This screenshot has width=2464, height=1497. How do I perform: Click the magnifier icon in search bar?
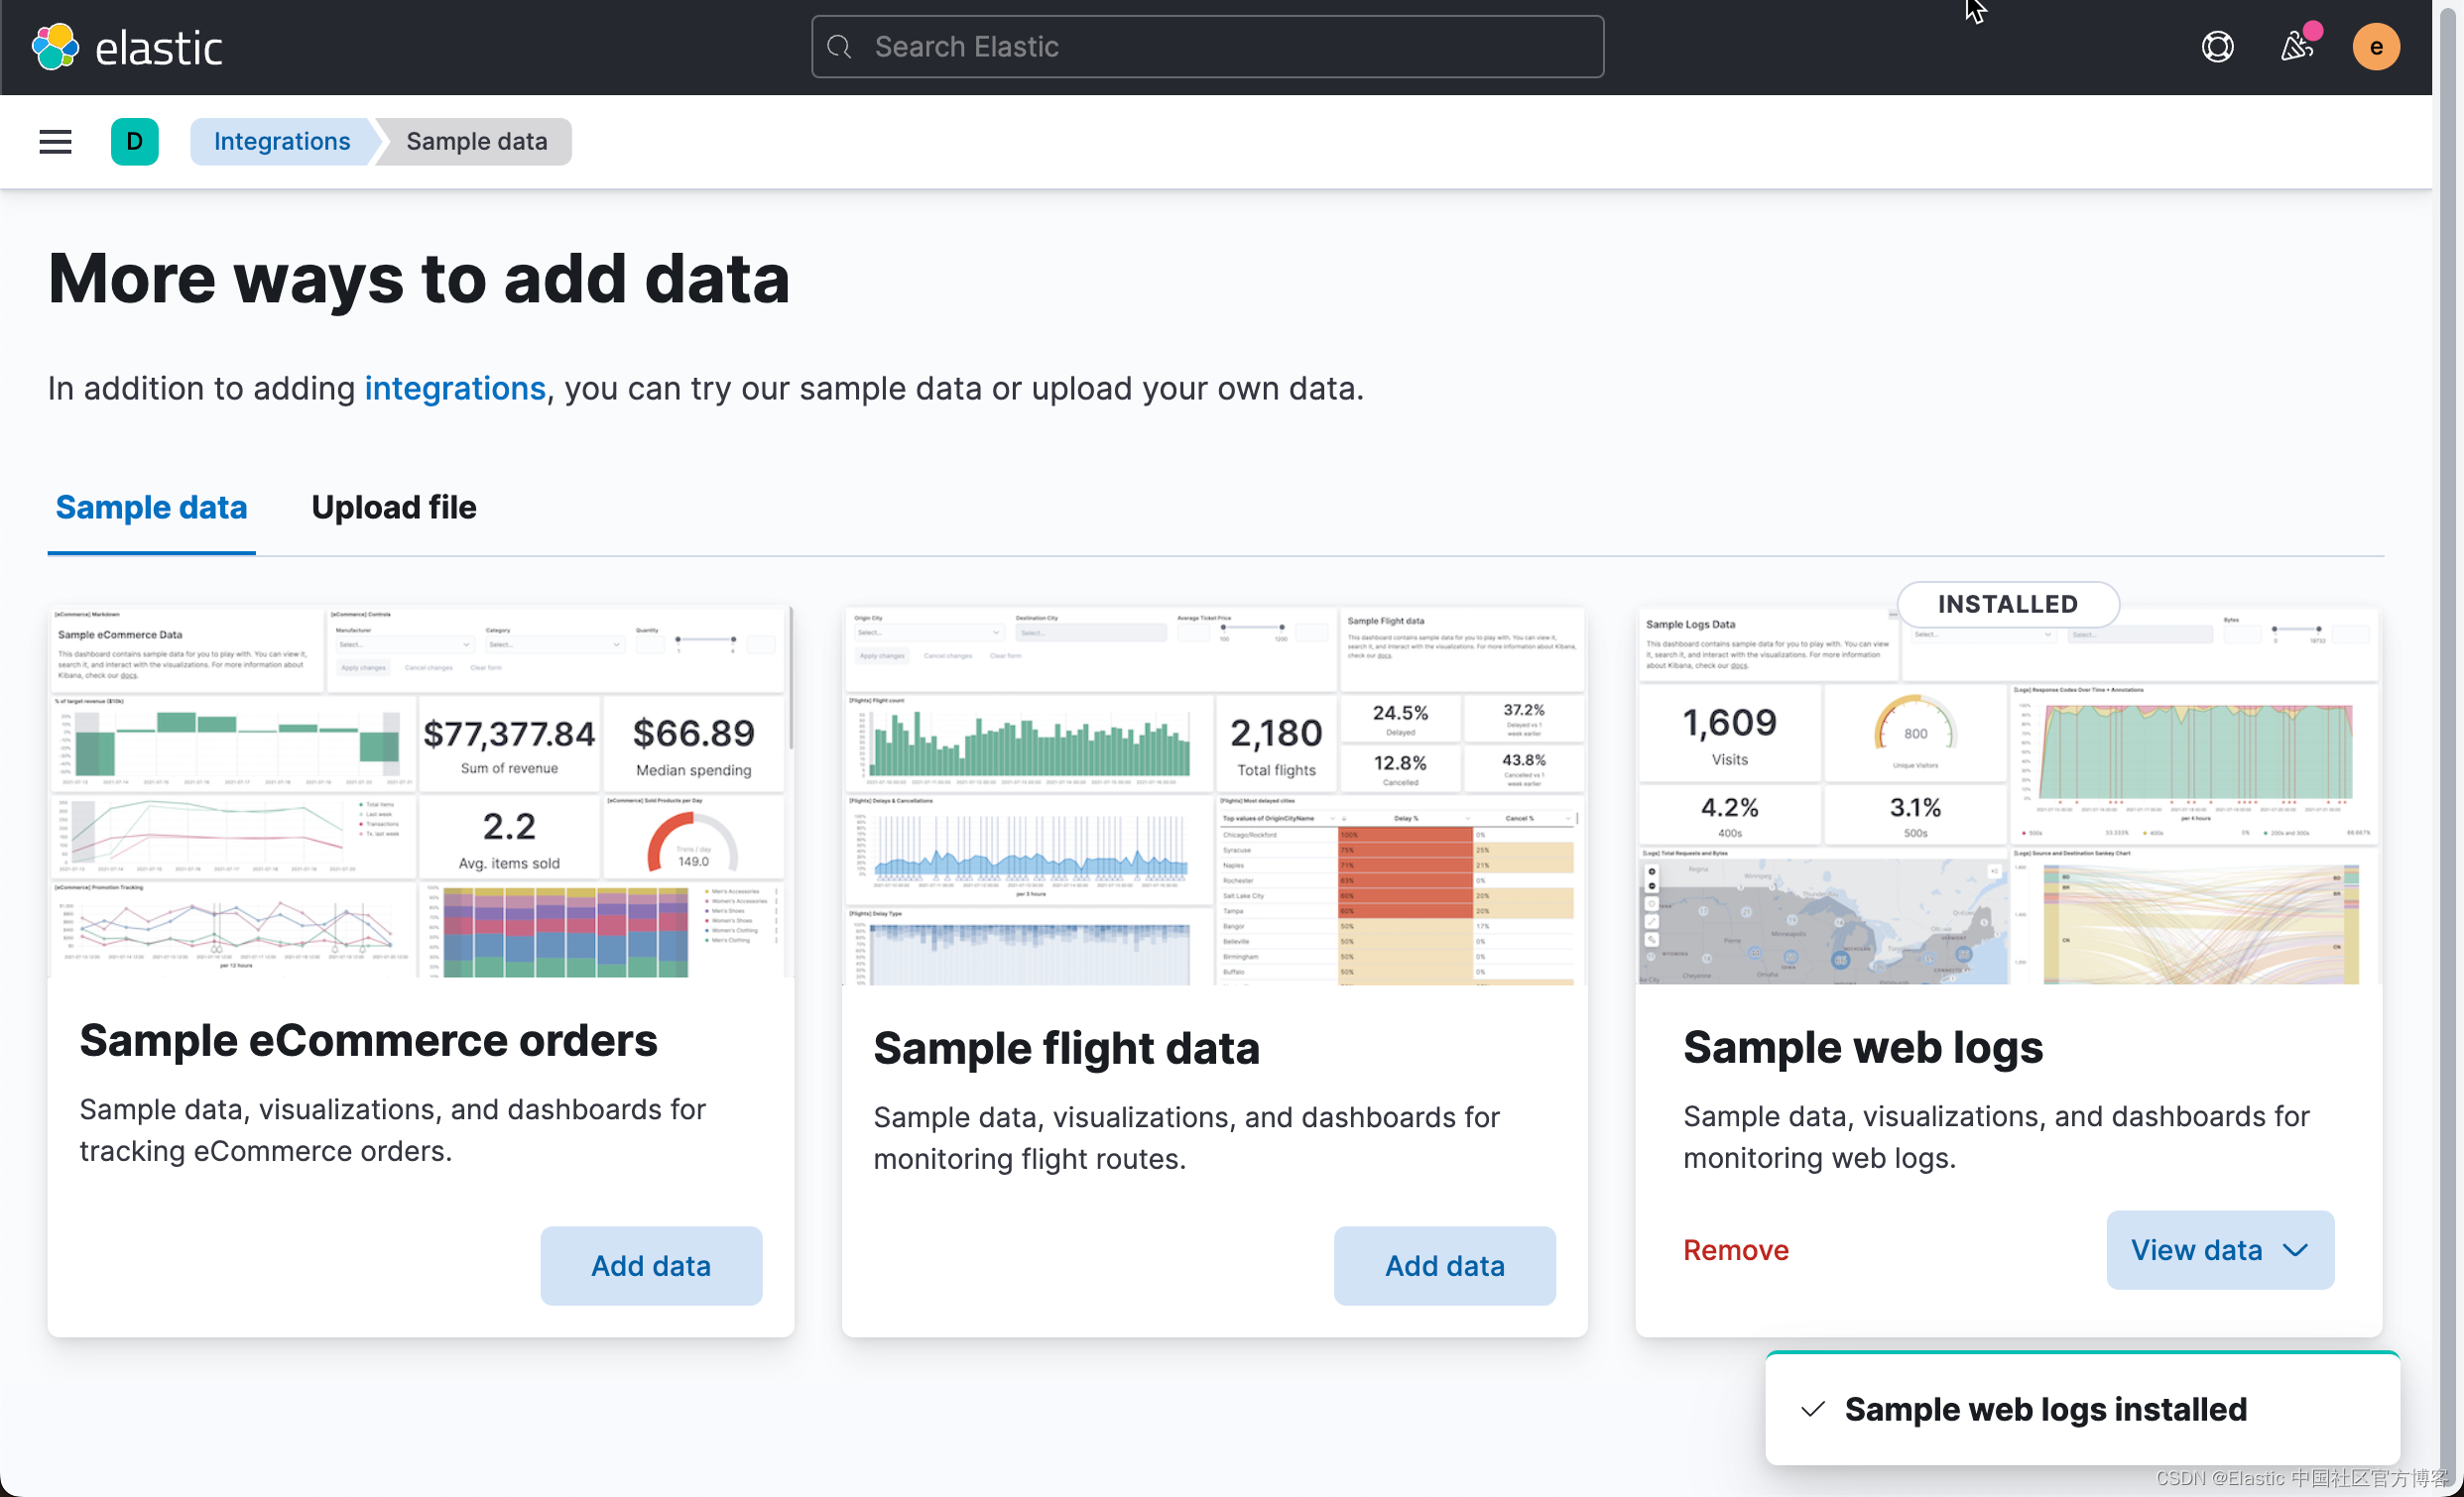coord(840,47)
